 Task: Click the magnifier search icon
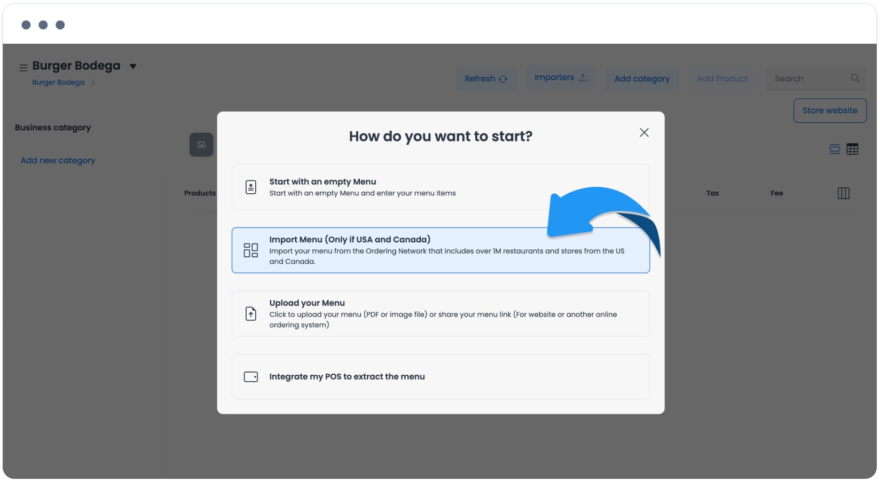[855, 78]
